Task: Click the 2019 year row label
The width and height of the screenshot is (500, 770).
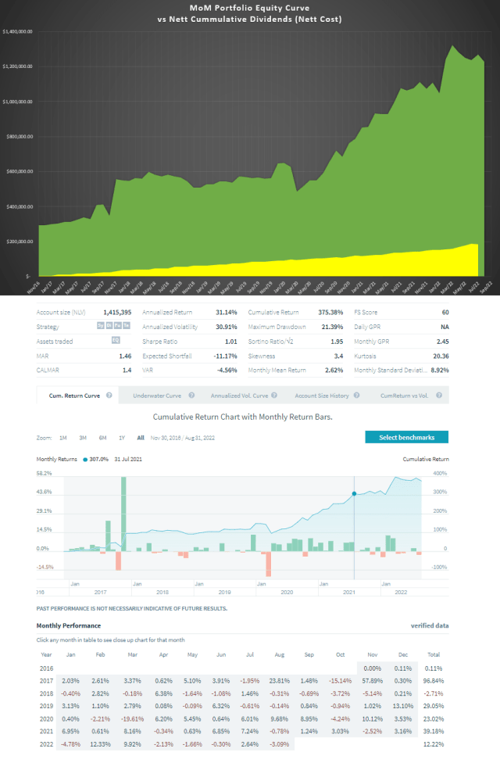Action: pyautogui.click(x=47, y=706)
